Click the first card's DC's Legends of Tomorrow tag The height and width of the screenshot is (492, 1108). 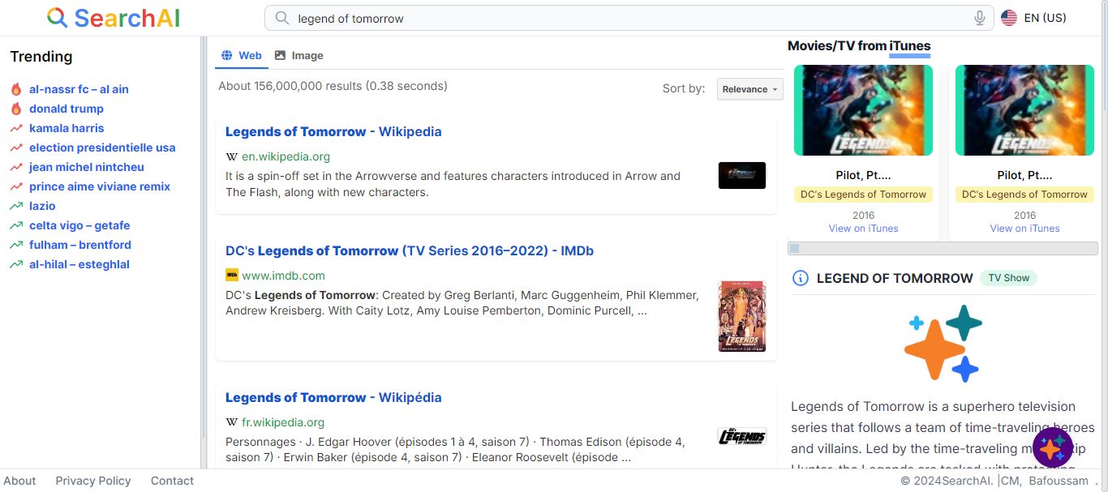pyautogui.click(x=863, y=195)
